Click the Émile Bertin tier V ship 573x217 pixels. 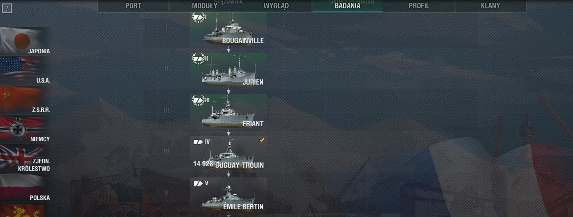[x=229, y=195]
